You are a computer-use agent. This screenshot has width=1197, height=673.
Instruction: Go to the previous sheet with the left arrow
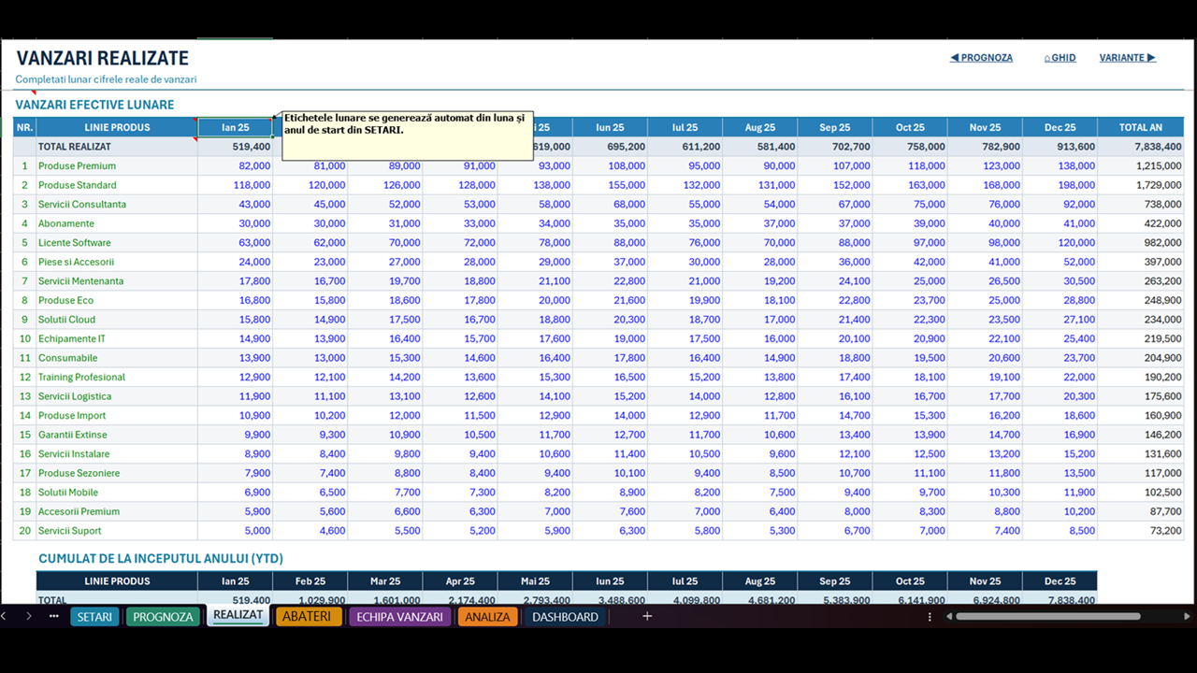pos(5,616)
